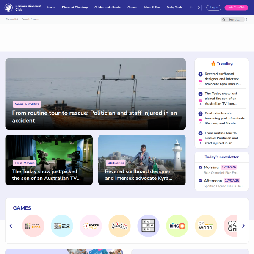Open the Letter Links game icon
254x254 pixels.
point(33,226)
